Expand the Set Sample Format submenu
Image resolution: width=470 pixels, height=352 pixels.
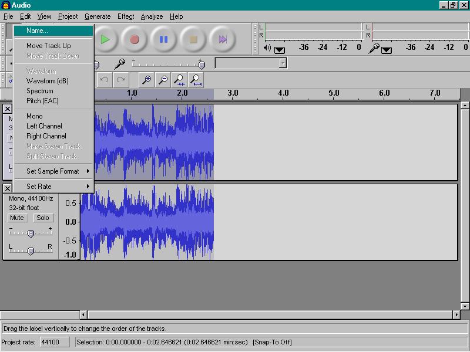pyautogui.click(x=54, y=171)
